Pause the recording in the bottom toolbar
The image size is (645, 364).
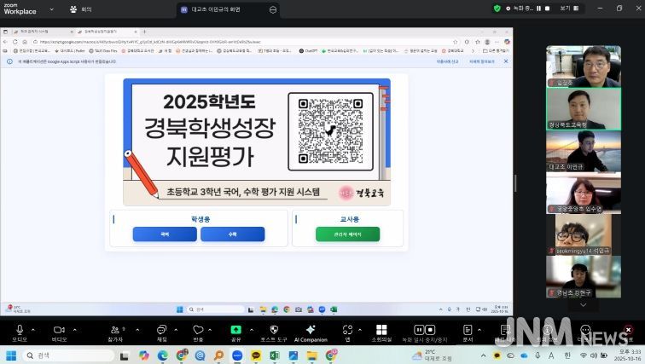[x=419, y=329]
